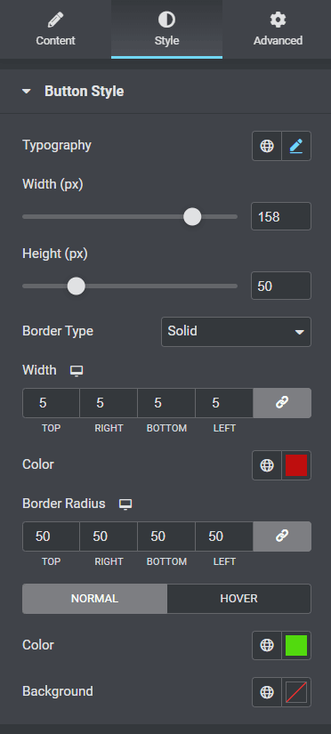Click the Width (px) slider handle
Image resolution: width=331 pixels, height=734 pixels.
coord(192,217)
